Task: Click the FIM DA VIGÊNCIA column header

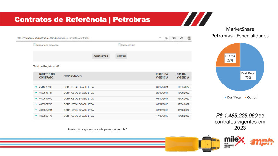Action: [183, 76]
